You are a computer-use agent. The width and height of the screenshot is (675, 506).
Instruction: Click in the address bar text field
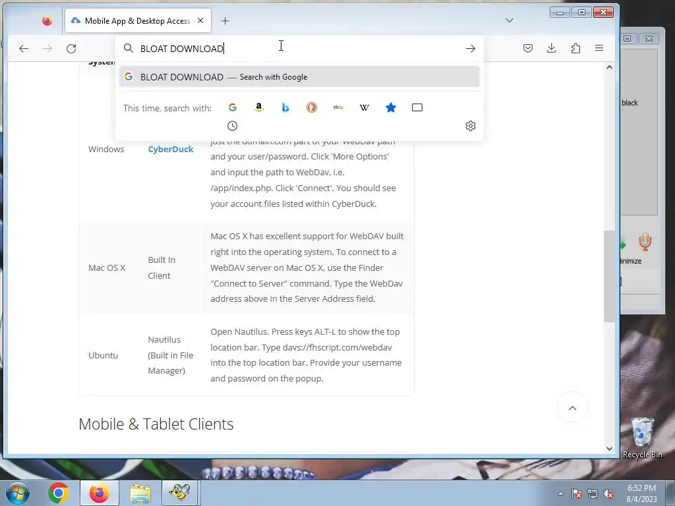click(x=299, y=49)
